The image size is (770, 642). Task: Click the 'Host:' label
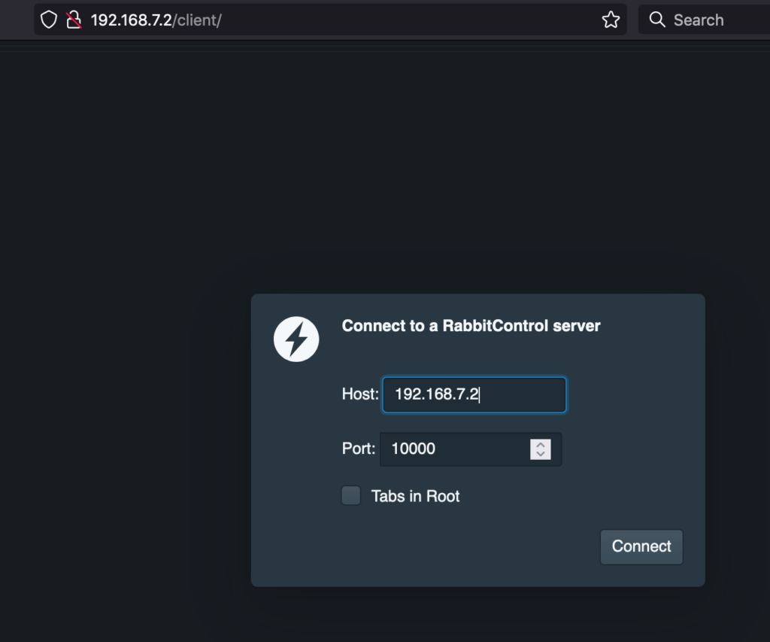click(x=360, y=394)
